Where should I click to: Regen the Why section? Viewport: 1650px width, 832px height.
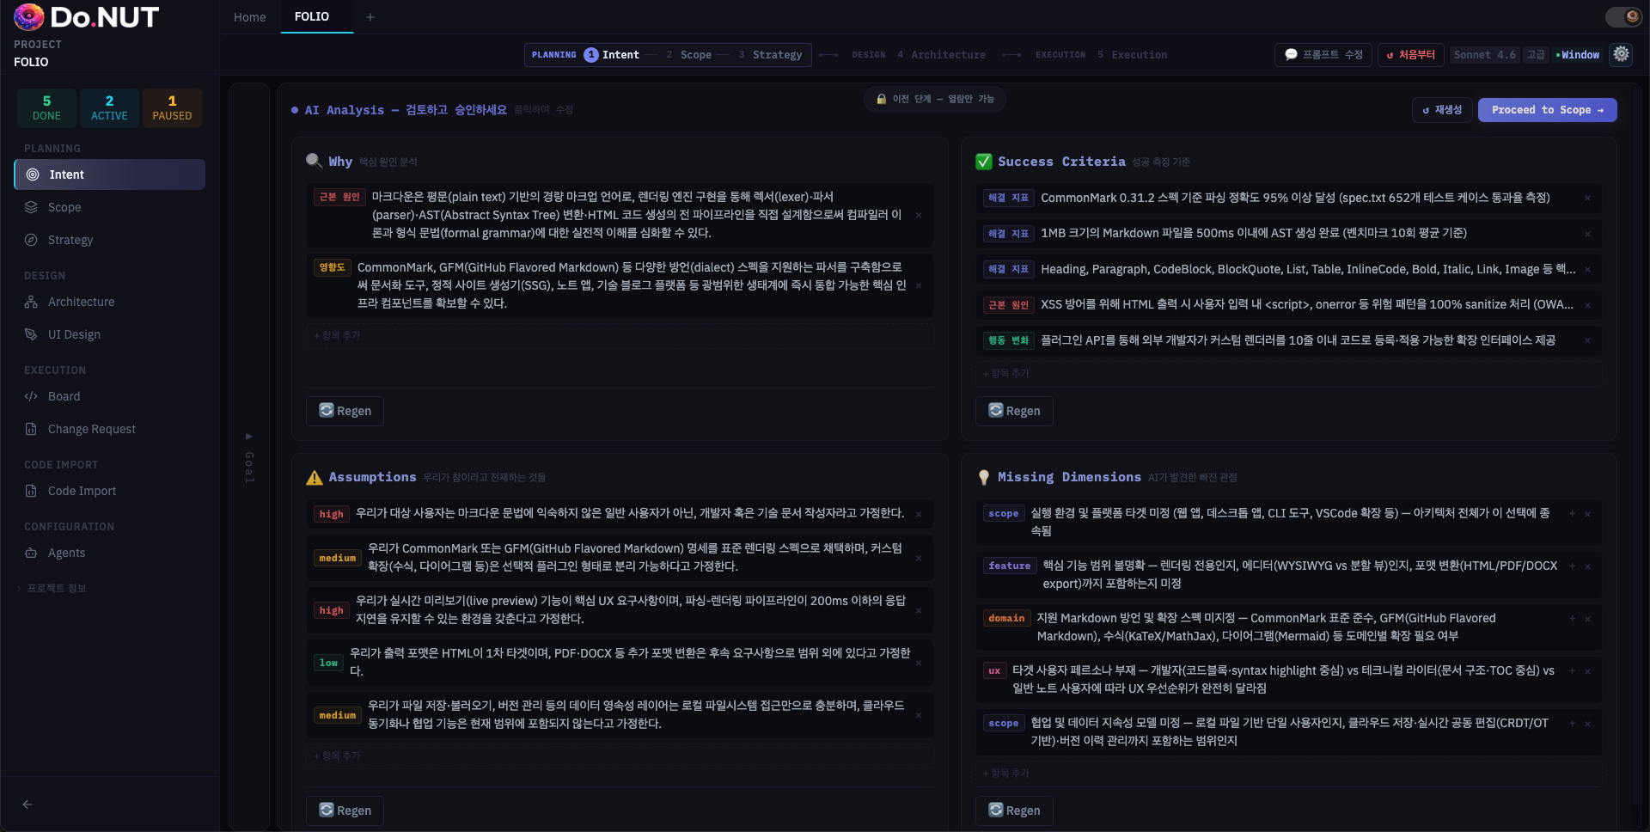tap(345, 411)
